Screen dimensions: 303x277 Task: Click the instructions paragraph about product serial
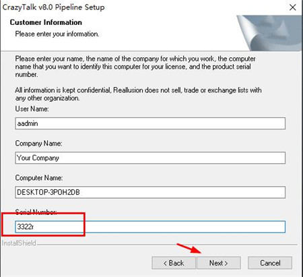(x=135, y=67)
